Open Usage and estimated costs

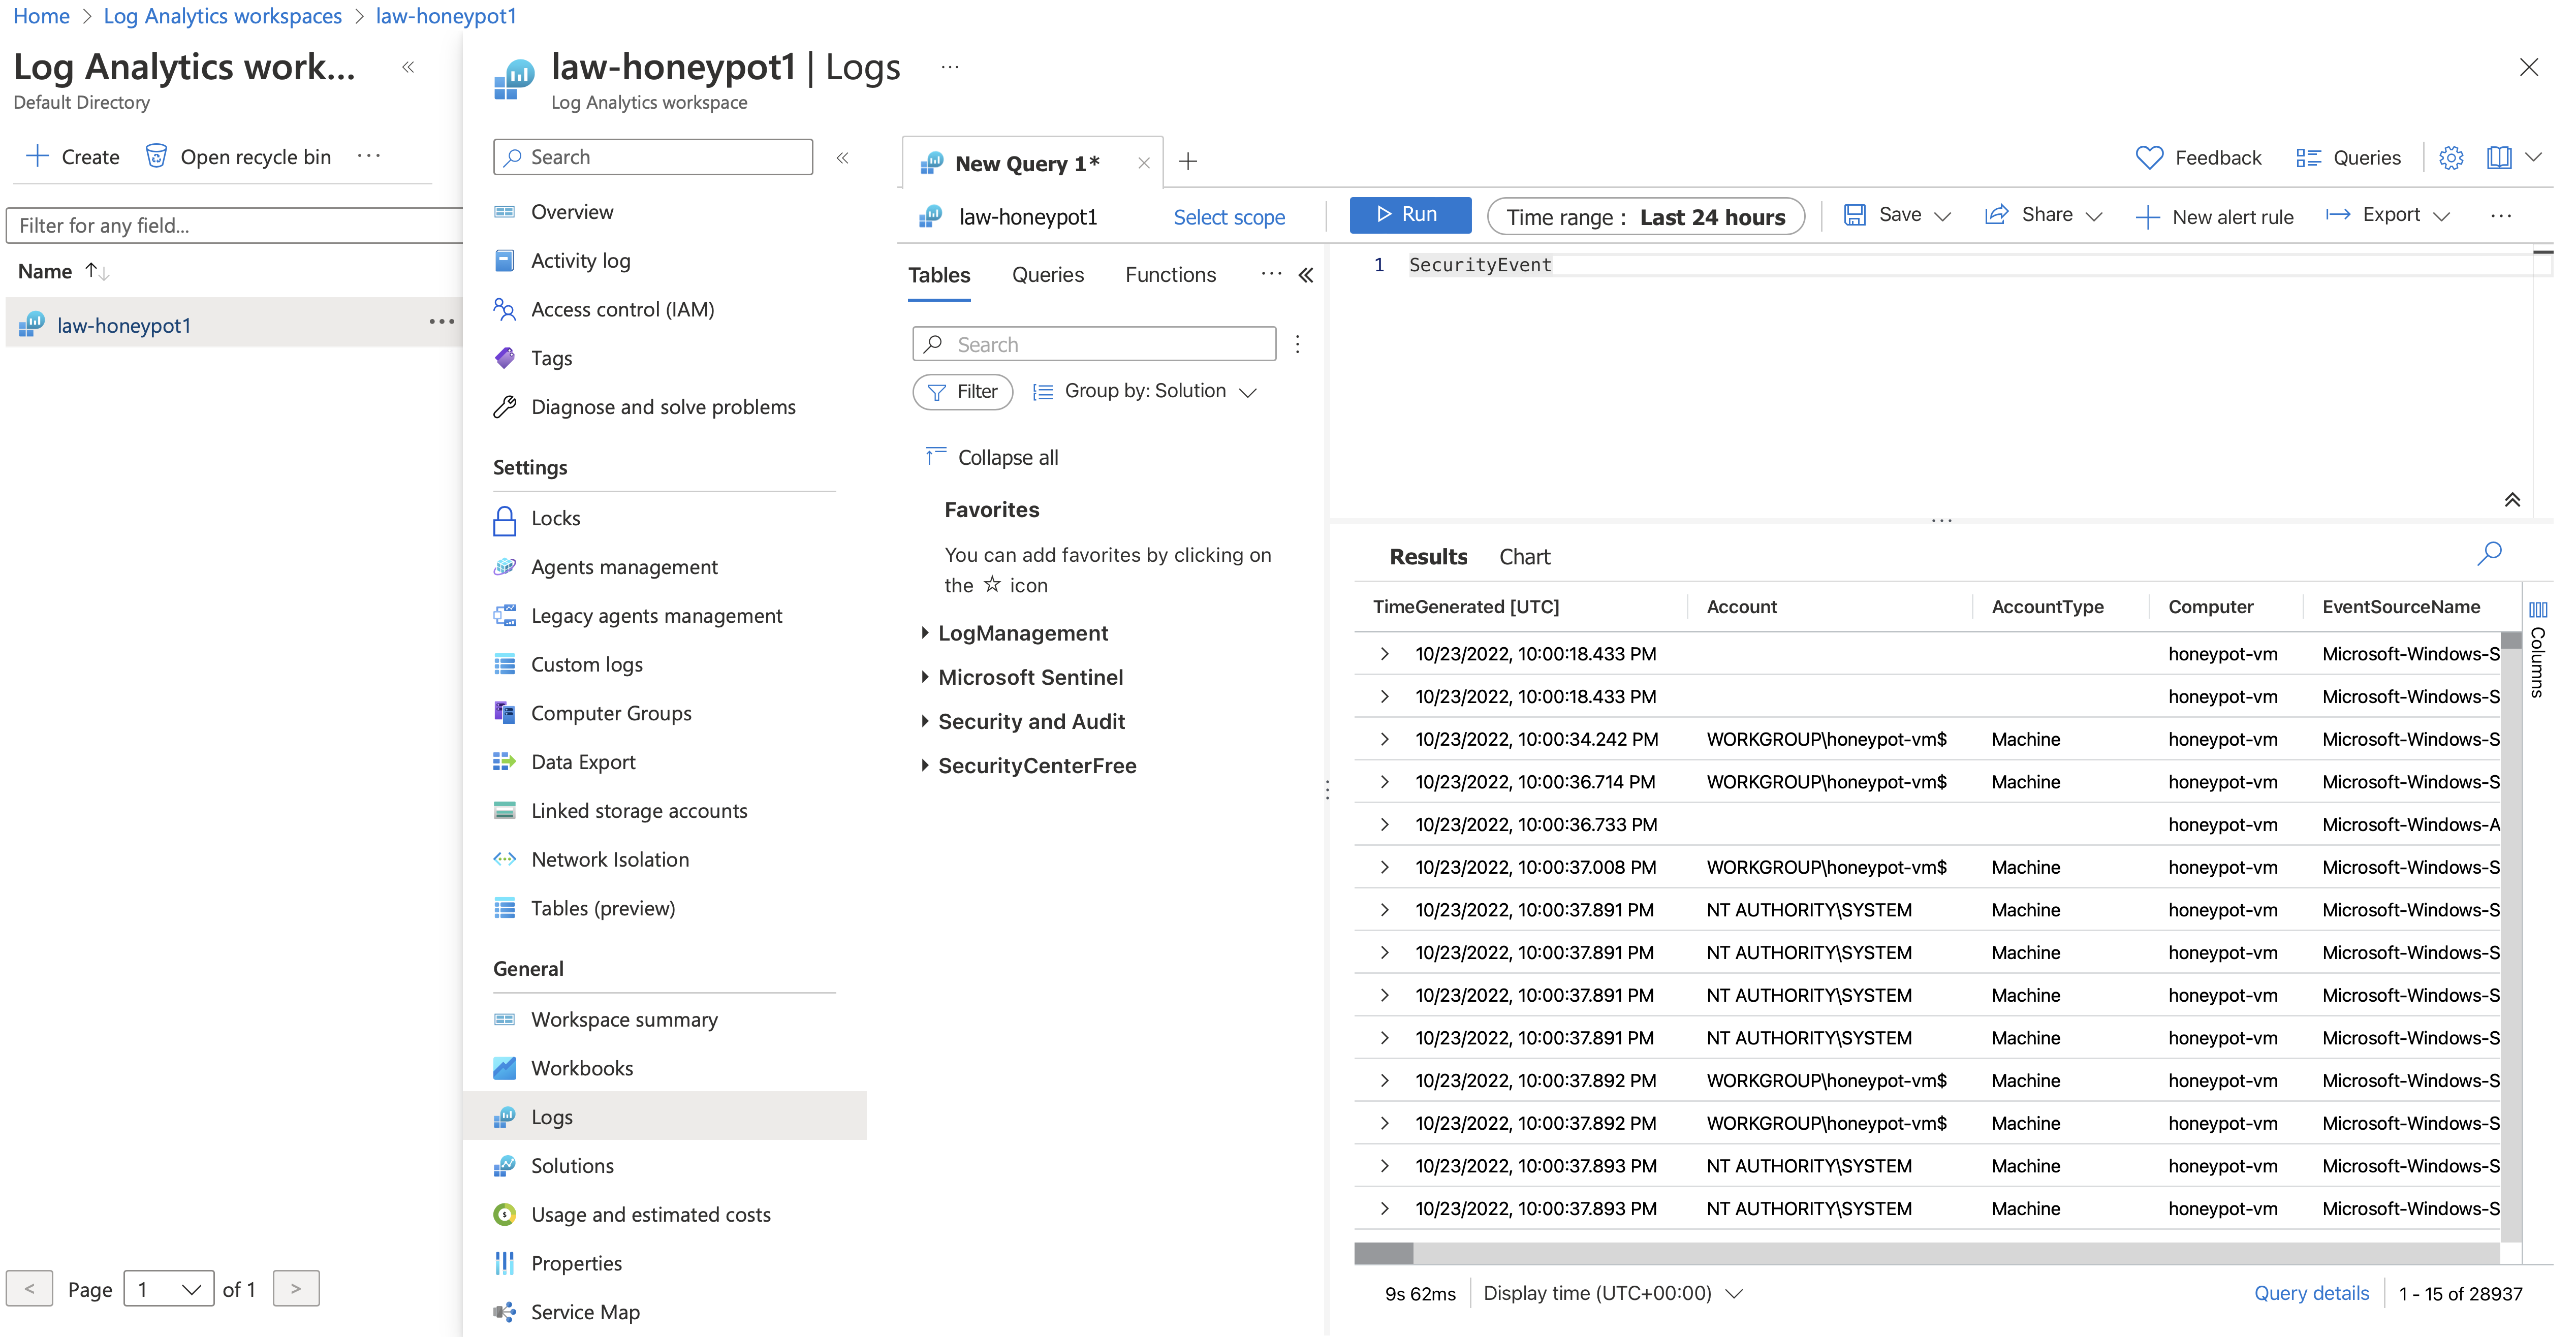[x=650, y=1214]
